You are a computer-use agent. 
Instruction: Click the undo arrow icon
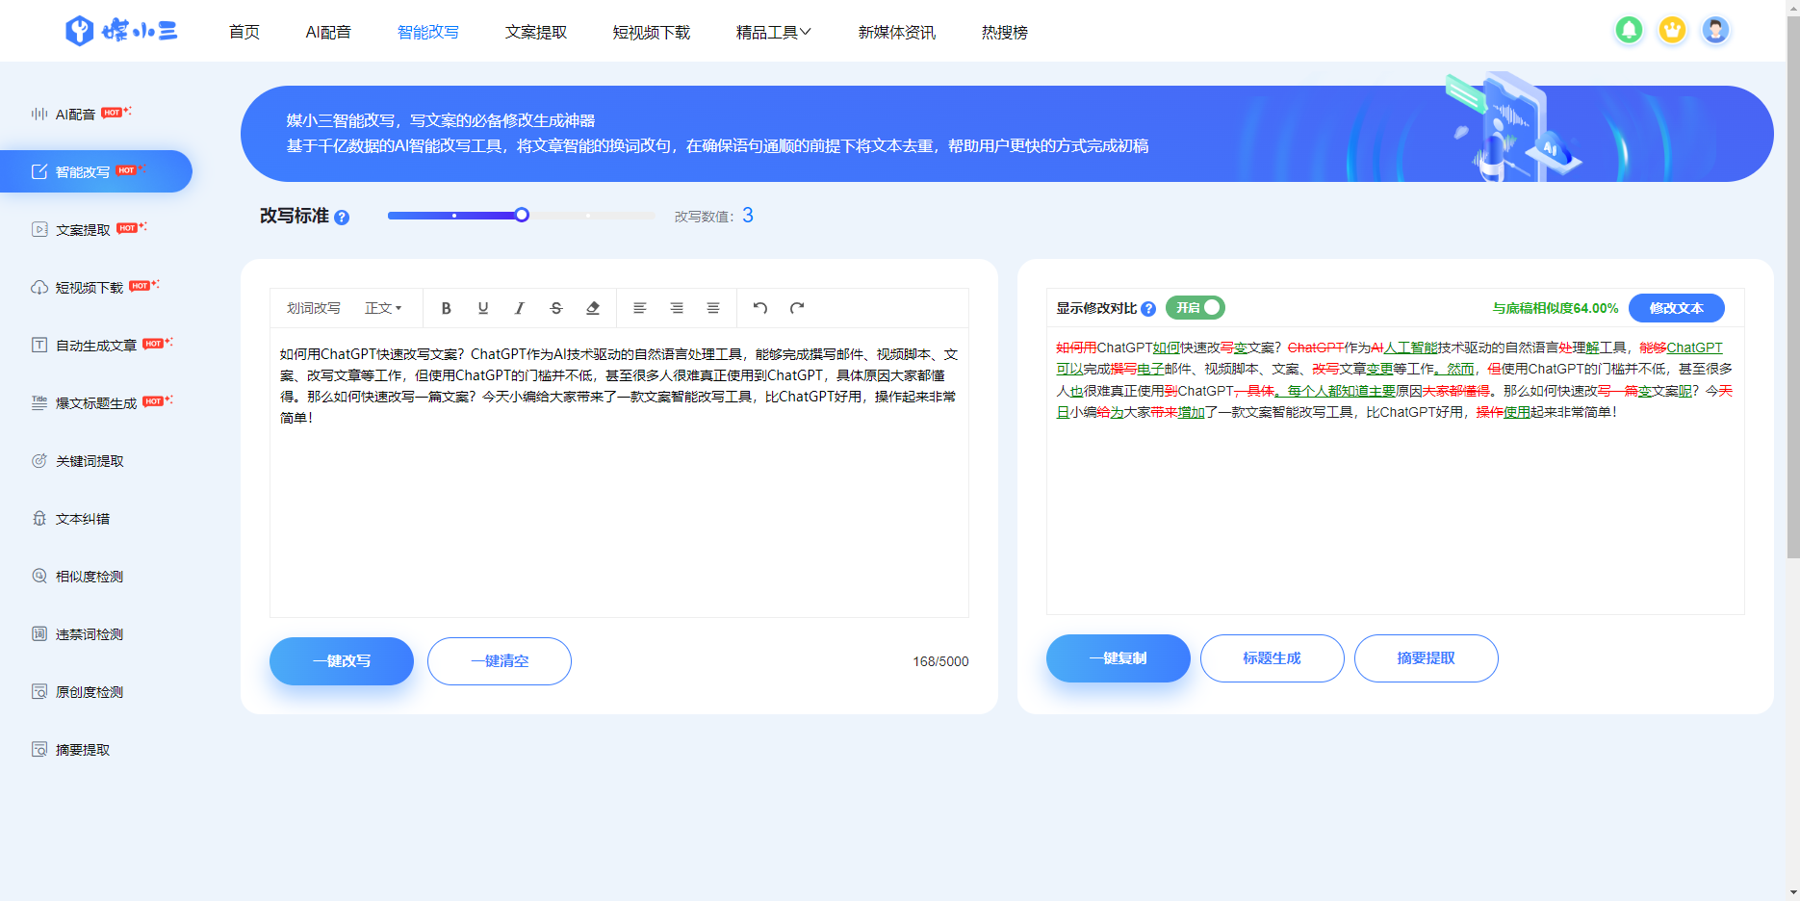[760, 308]
